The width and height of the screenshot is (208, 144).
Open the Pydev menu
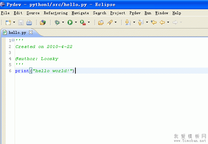[x=135, y=13]
